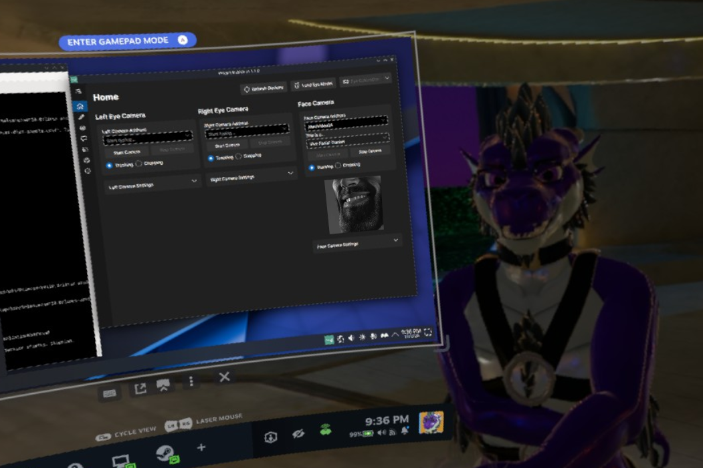Screen dimensions: 703x468
Task: Click the green controller status icon
Action: 326,429
